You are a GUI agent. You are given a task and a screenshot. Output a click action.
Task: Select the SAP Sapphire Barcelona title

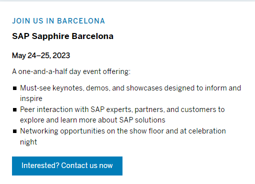[62, 36]
